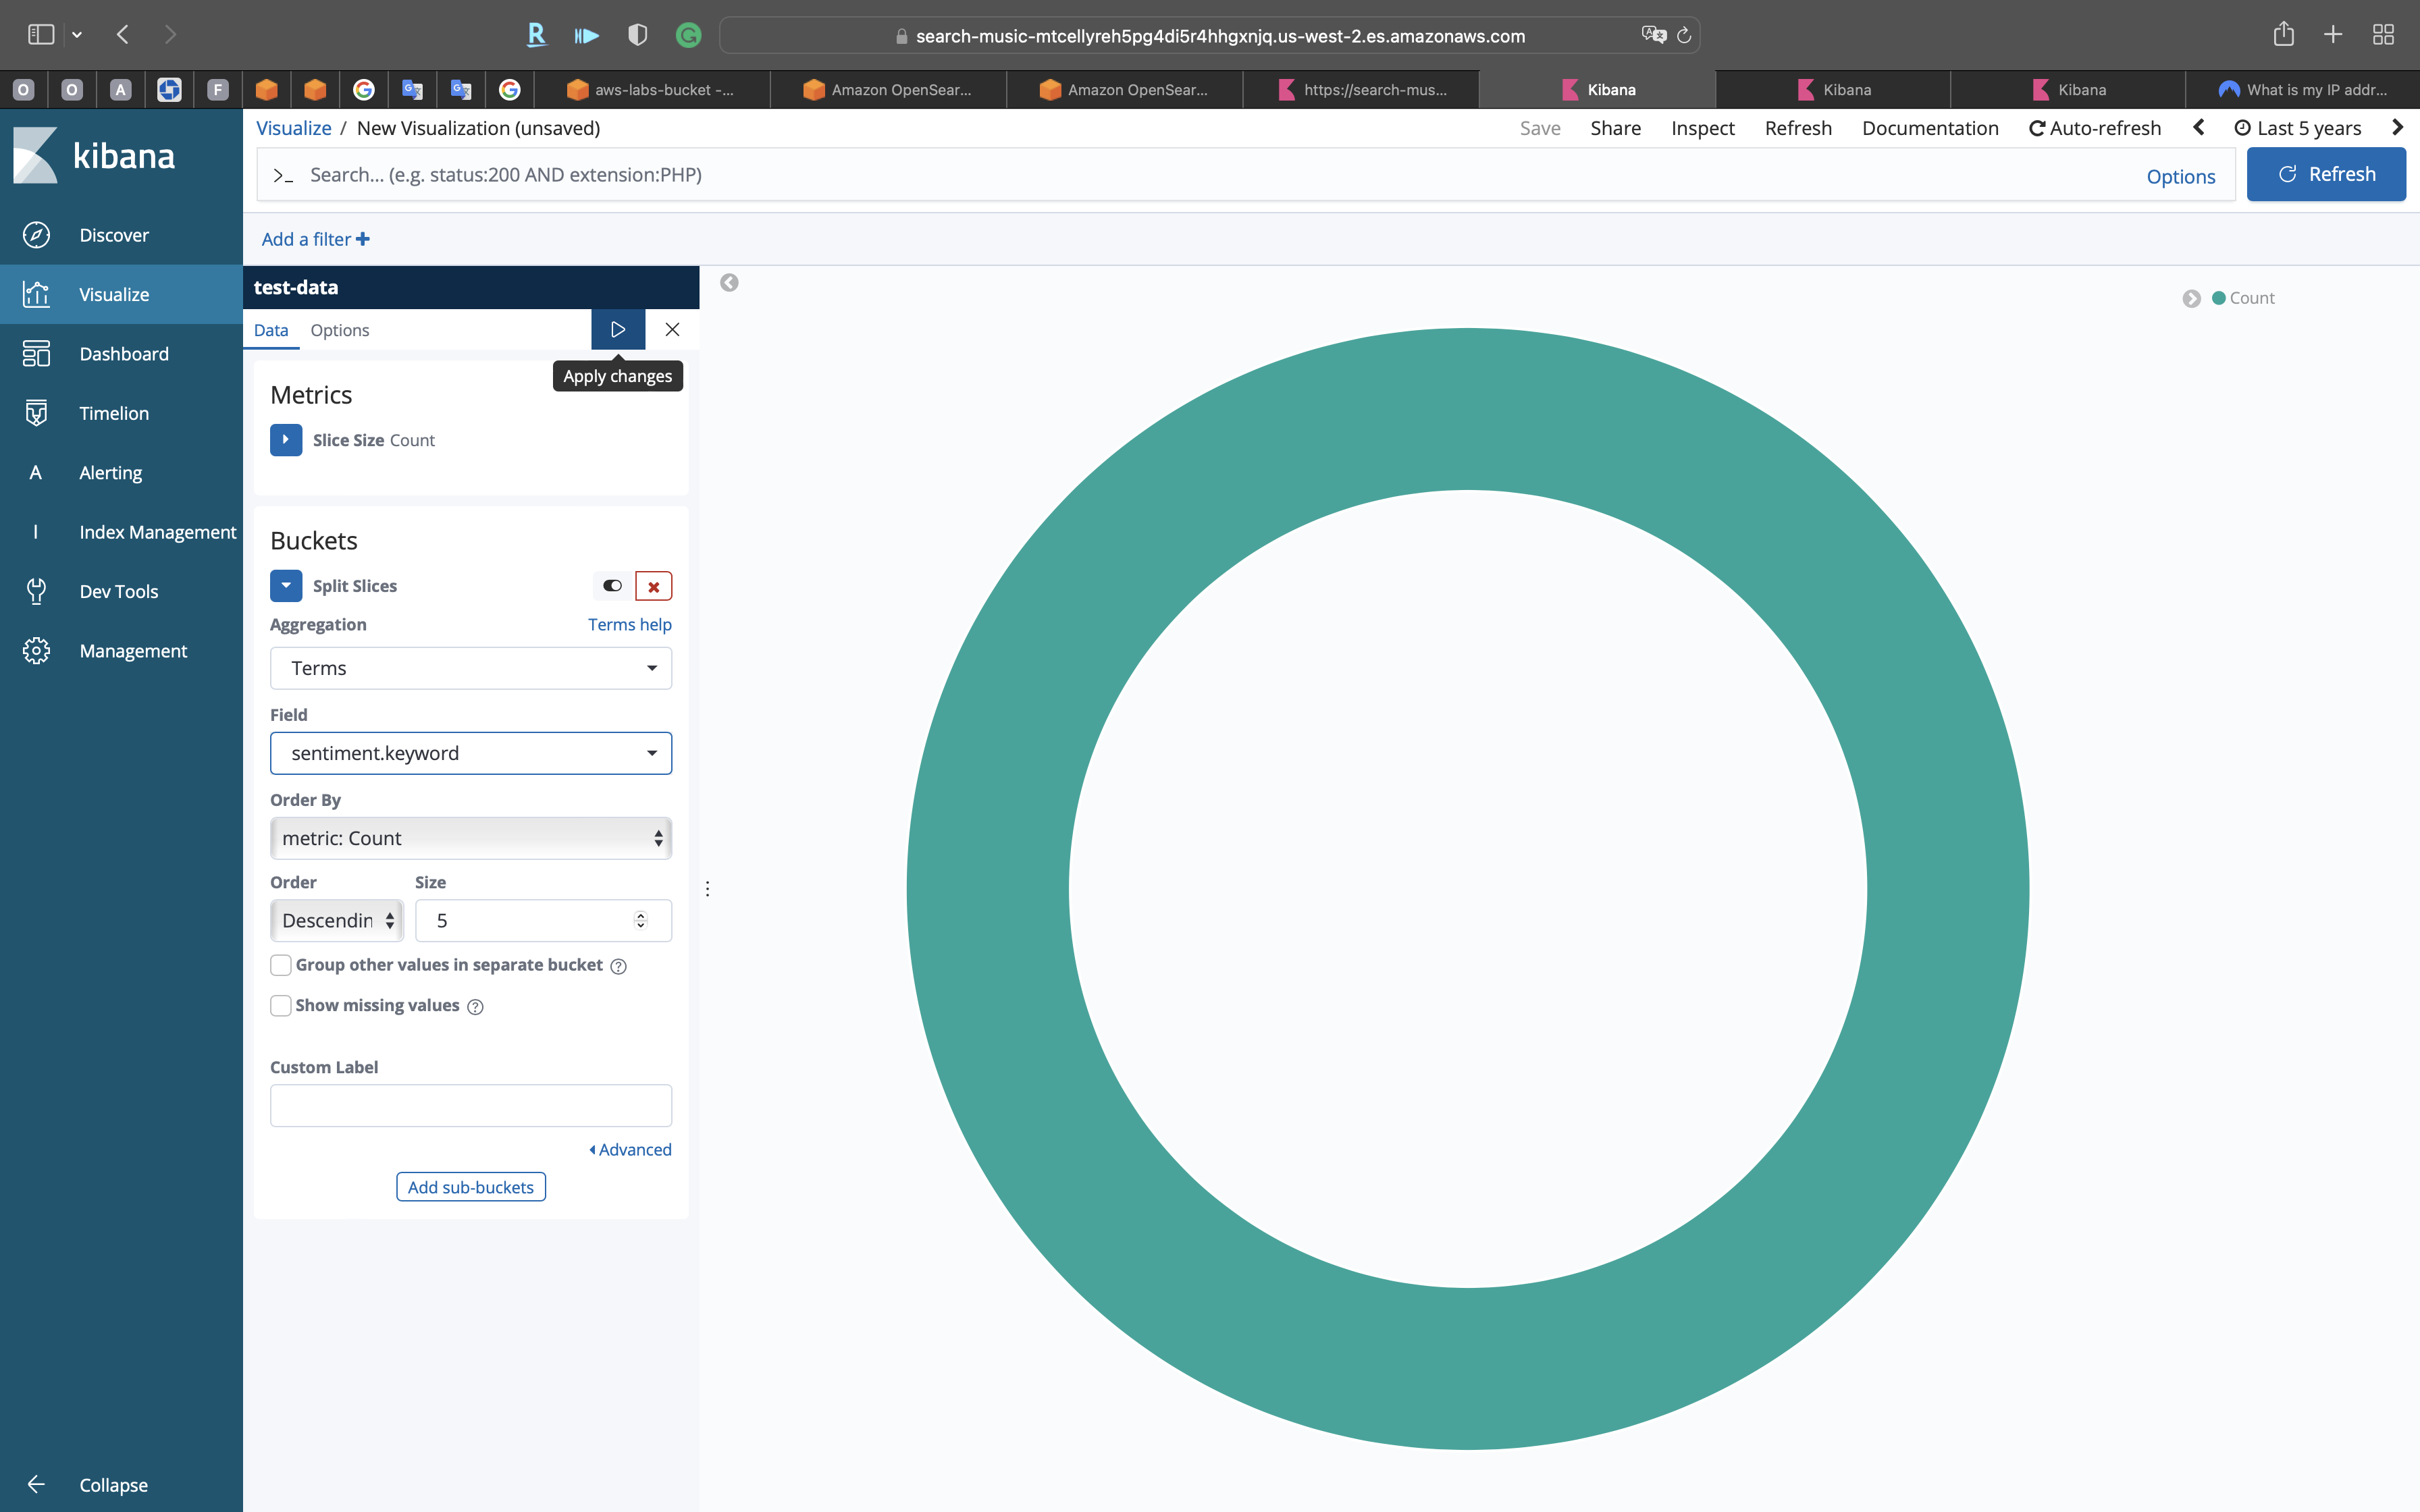Switch to the Options tab

point(339,330)
